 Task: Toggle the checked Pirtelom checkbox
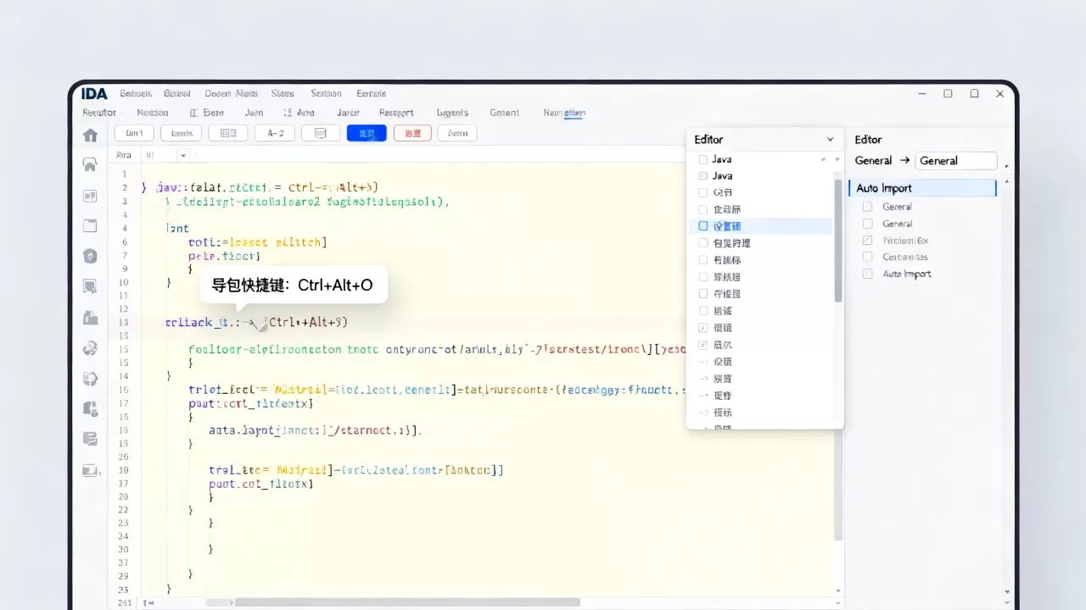867,241
